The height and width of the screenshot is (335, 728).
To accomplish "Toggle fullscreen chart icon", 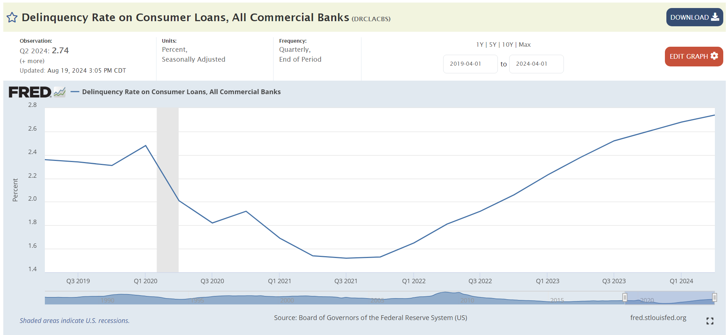I will [710, 321].
